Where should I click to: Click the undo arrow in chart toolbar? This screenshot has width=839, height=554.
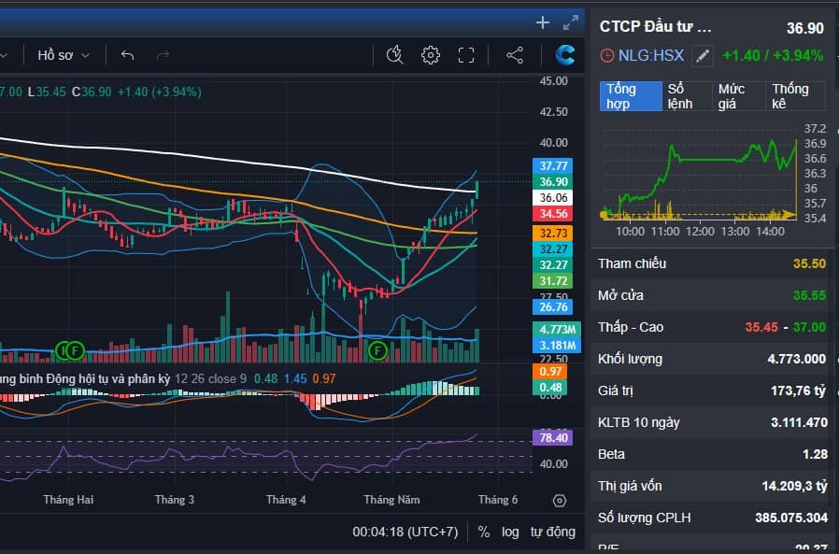[128, 55]
